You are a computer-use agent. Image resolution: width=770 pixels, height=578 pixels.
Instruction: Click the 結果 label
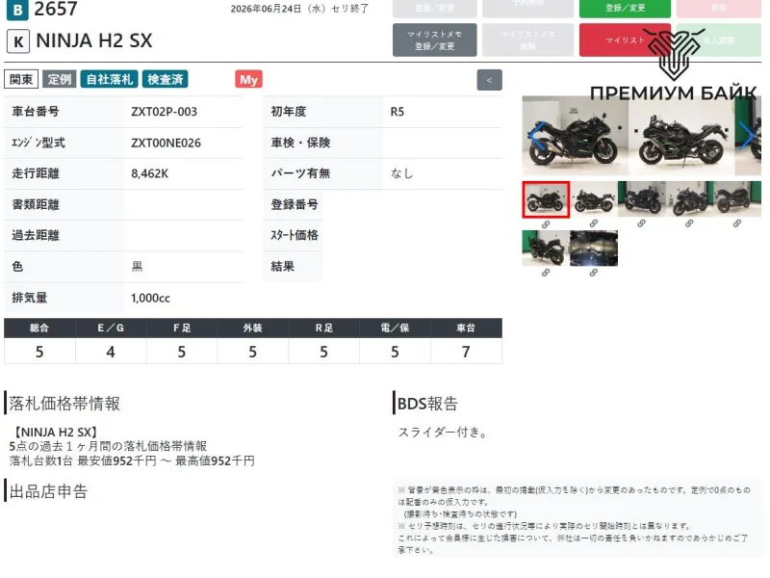tap(282, 267)
